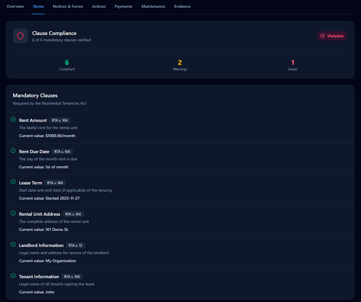The image size is (361, 302).
Task: Click the green check icon beside Rent Amount
Action: pos(13,119)
